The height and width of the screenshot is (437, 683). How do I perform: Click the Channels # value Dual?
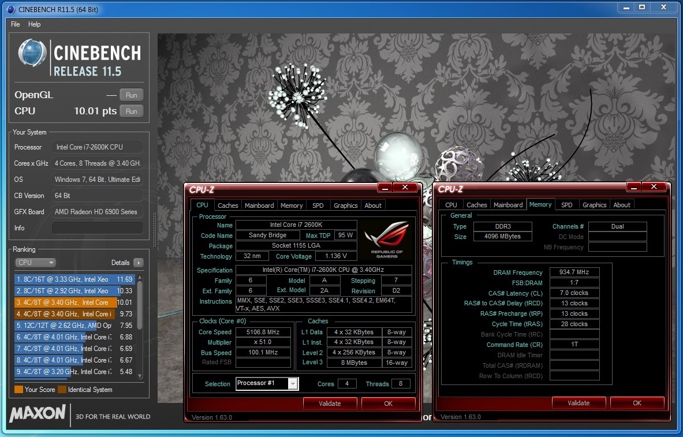[x=617, y=226]
